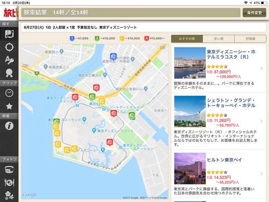This screenshot has width=269, height=202.
Task: Click price 1泊 11,262円
Action: pos(219,120)
